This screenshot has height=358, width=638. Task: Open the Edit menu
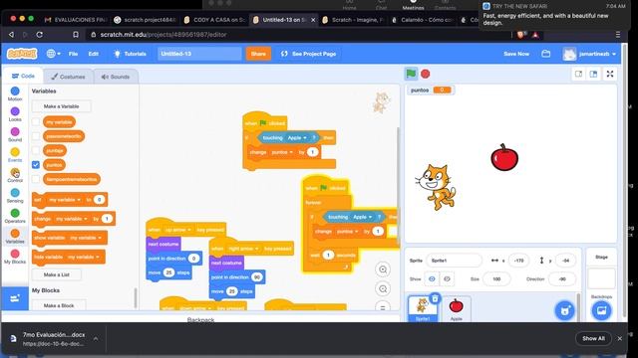(x=94, y=54)
